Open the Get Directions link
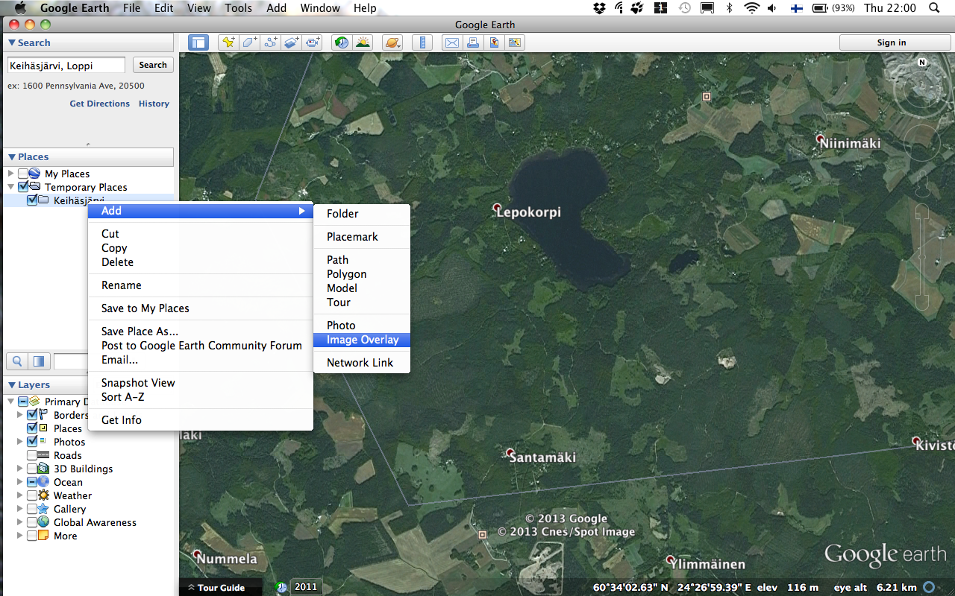Screen dimensions: 955x596 point(100,104)
